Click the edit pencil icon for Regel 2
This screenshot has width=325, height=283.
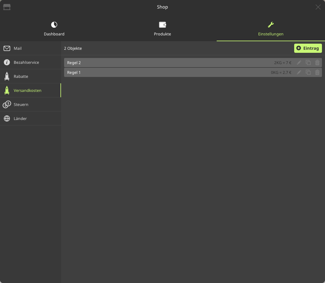pos(299,63)
